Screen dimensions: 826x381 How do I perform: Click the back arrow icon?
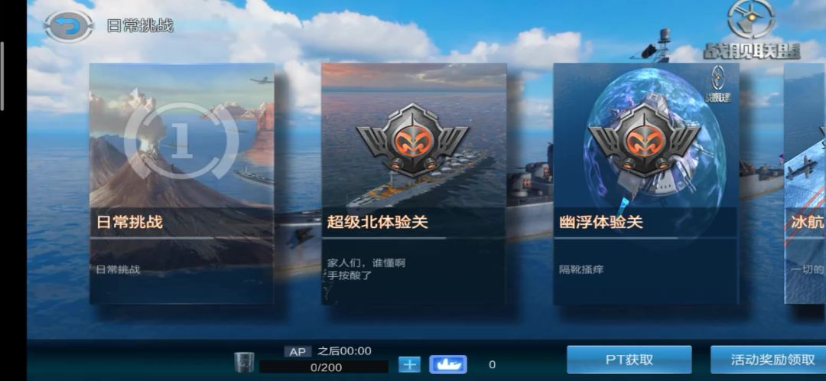click(x=69, y=26)
